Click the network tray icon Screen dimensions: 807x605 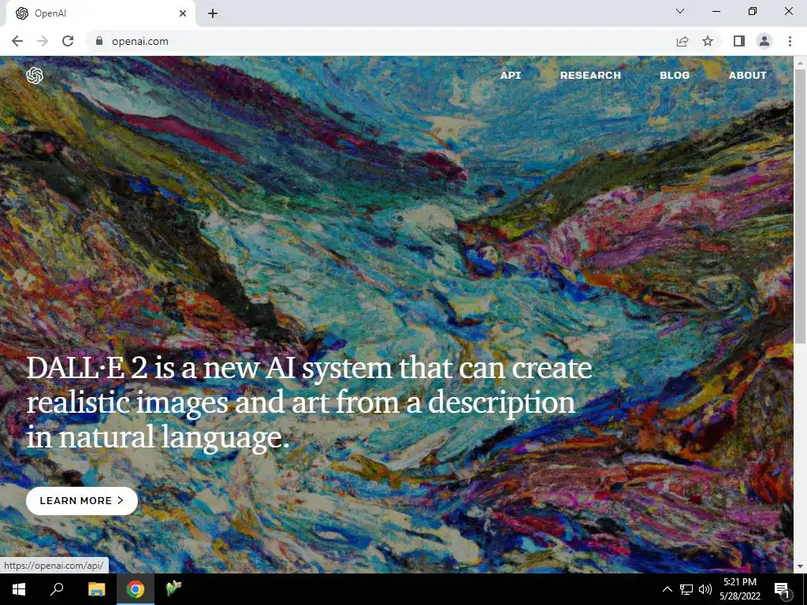686,589
